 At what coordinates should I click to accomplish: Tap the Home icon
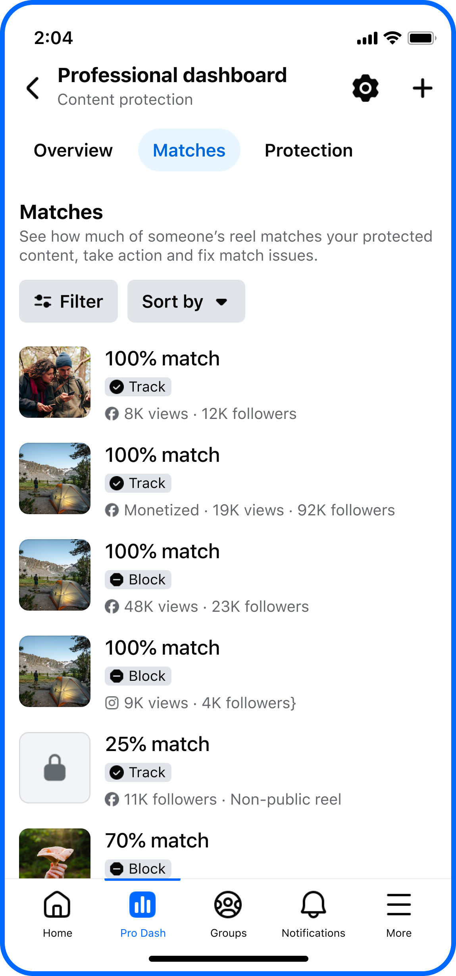click(x=57, y=913)
